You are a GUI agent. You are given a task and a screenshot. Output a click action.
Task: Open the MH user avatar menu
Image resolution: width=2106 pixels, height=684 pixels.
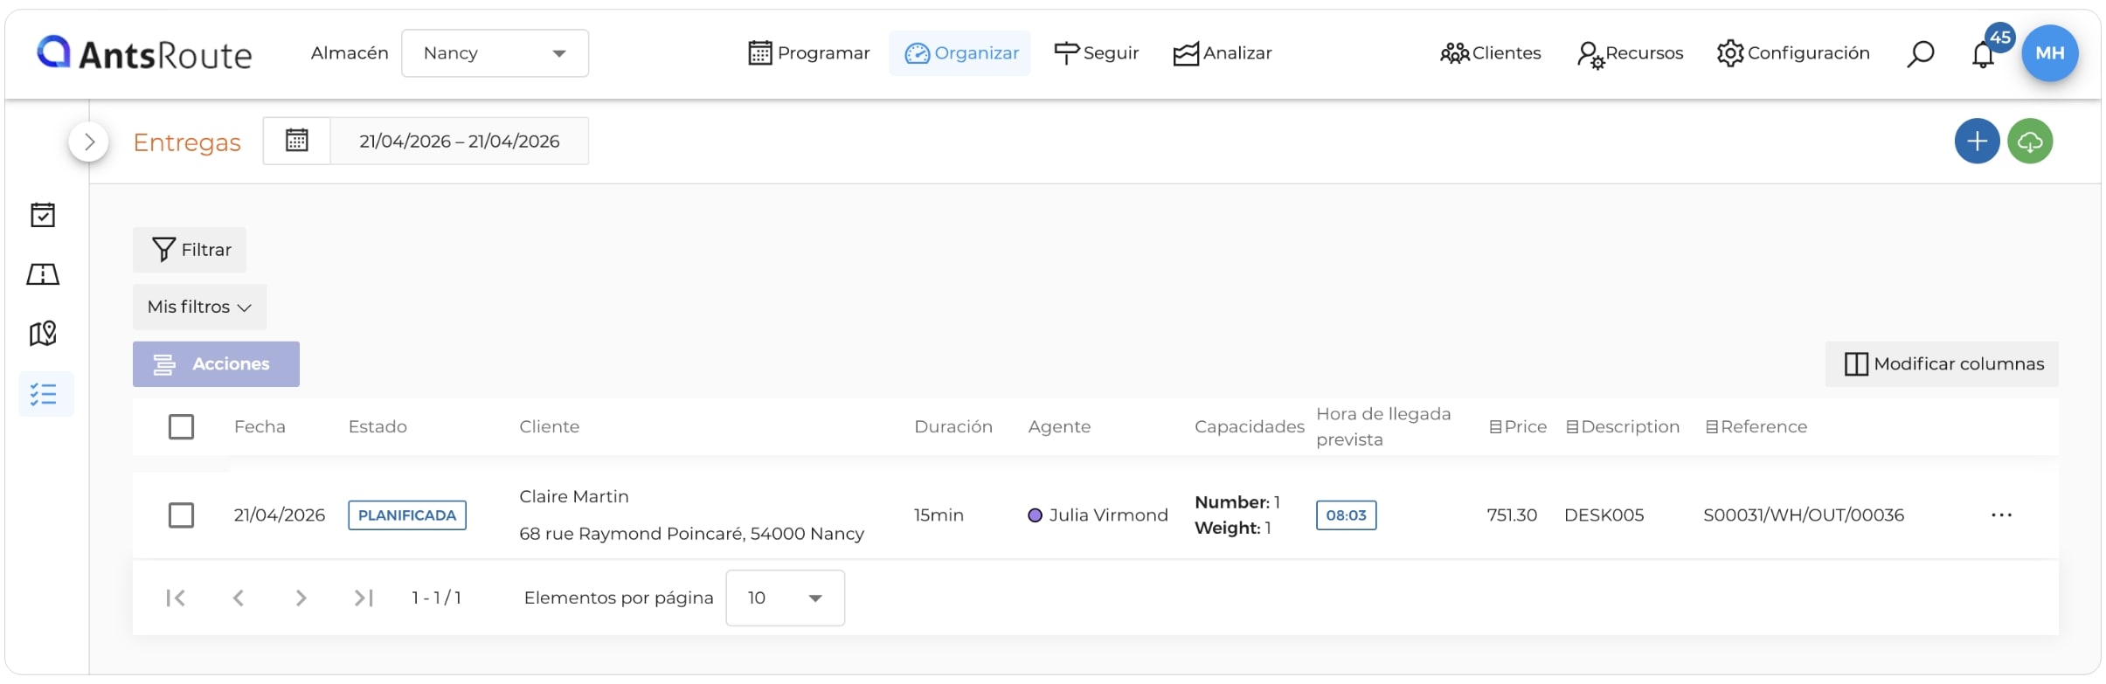[x=2050, y=53]
